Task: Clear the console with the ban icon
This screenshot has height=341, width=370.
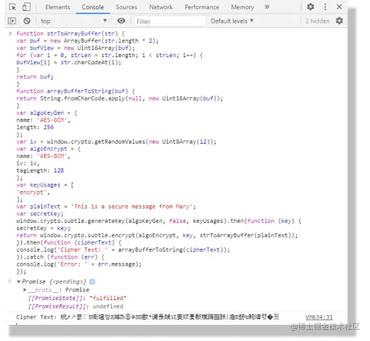Action: (x=27, y=21)
